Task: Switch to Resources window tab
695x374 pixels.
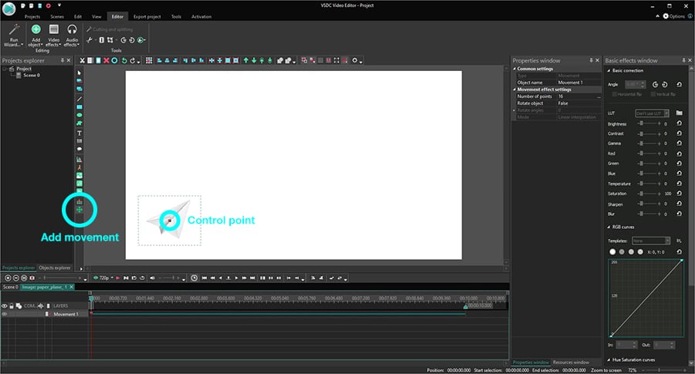Action: pos(571,362)
